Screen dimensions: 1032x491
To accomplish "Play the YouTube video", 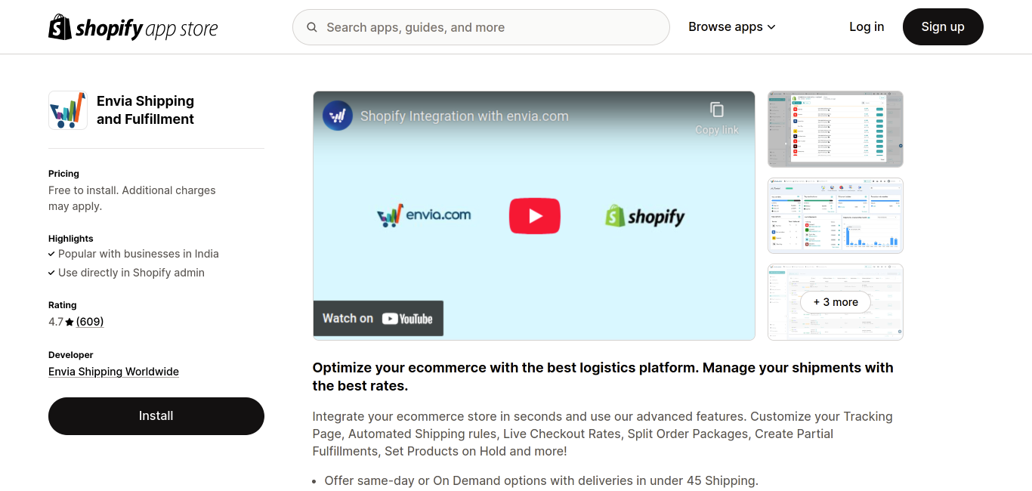I will tap(534, 216).
